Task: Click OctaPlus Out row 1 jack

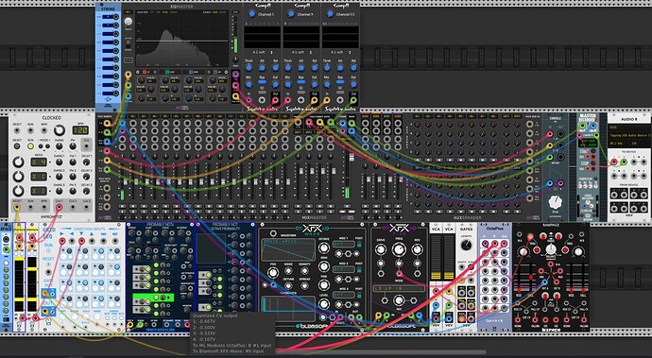Action: [505, 244]
